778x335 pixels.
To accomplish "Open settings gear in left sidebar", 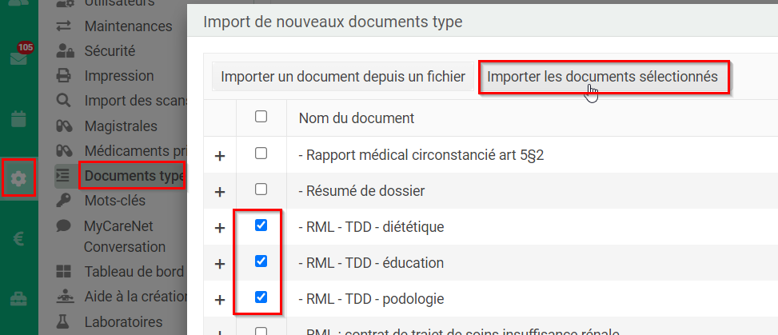I will point(18,178).
